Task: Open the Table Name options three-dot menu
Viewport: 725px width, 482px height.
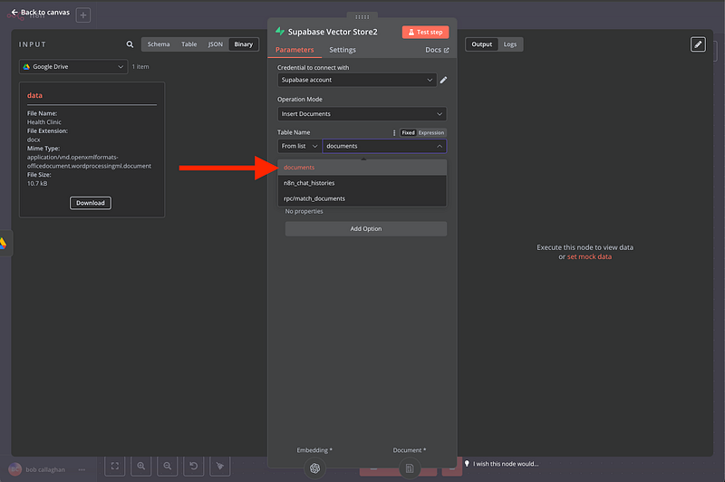Action: pos(394,132)
